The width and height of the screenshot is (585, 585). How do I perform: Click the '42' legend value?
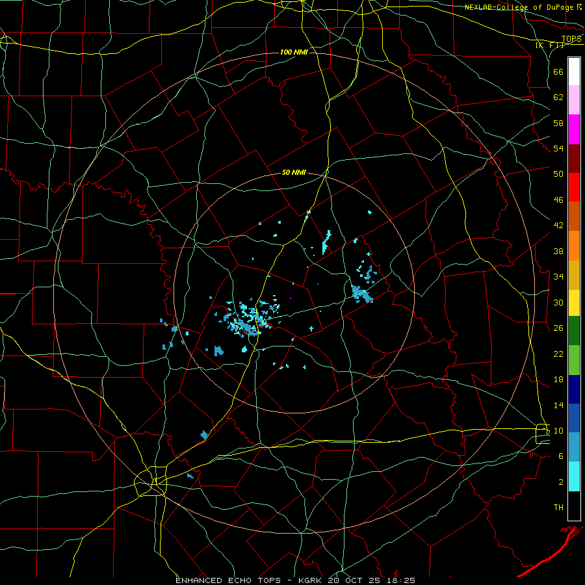coord(558,226)
